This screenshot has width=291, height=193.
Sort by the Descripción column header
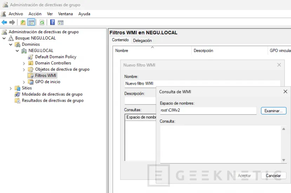[x=229, y=50]
